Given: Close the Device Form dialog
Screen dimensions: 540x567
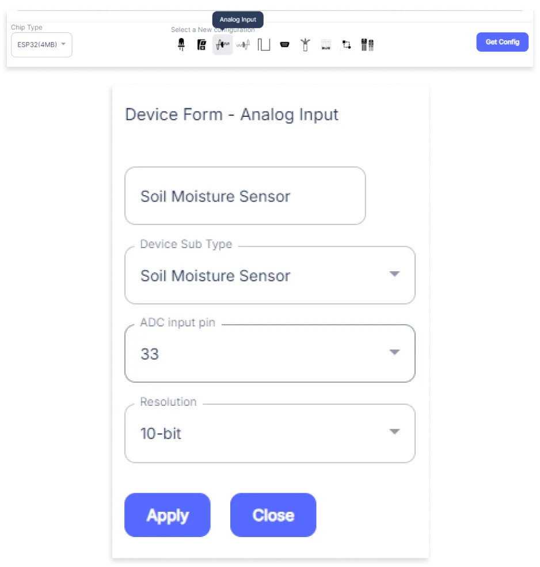Looking at the screenshot, I should point(273,515).
